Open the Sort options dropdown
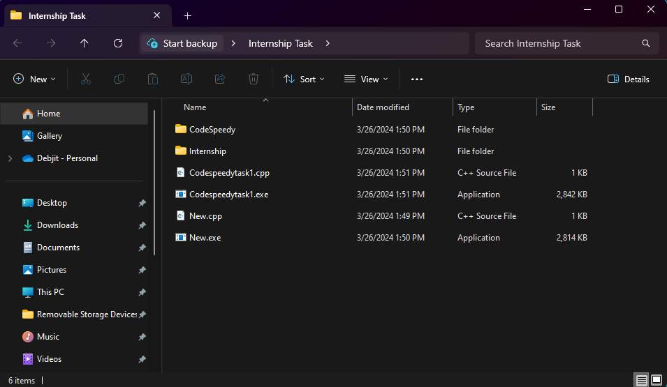 point(304,79)
